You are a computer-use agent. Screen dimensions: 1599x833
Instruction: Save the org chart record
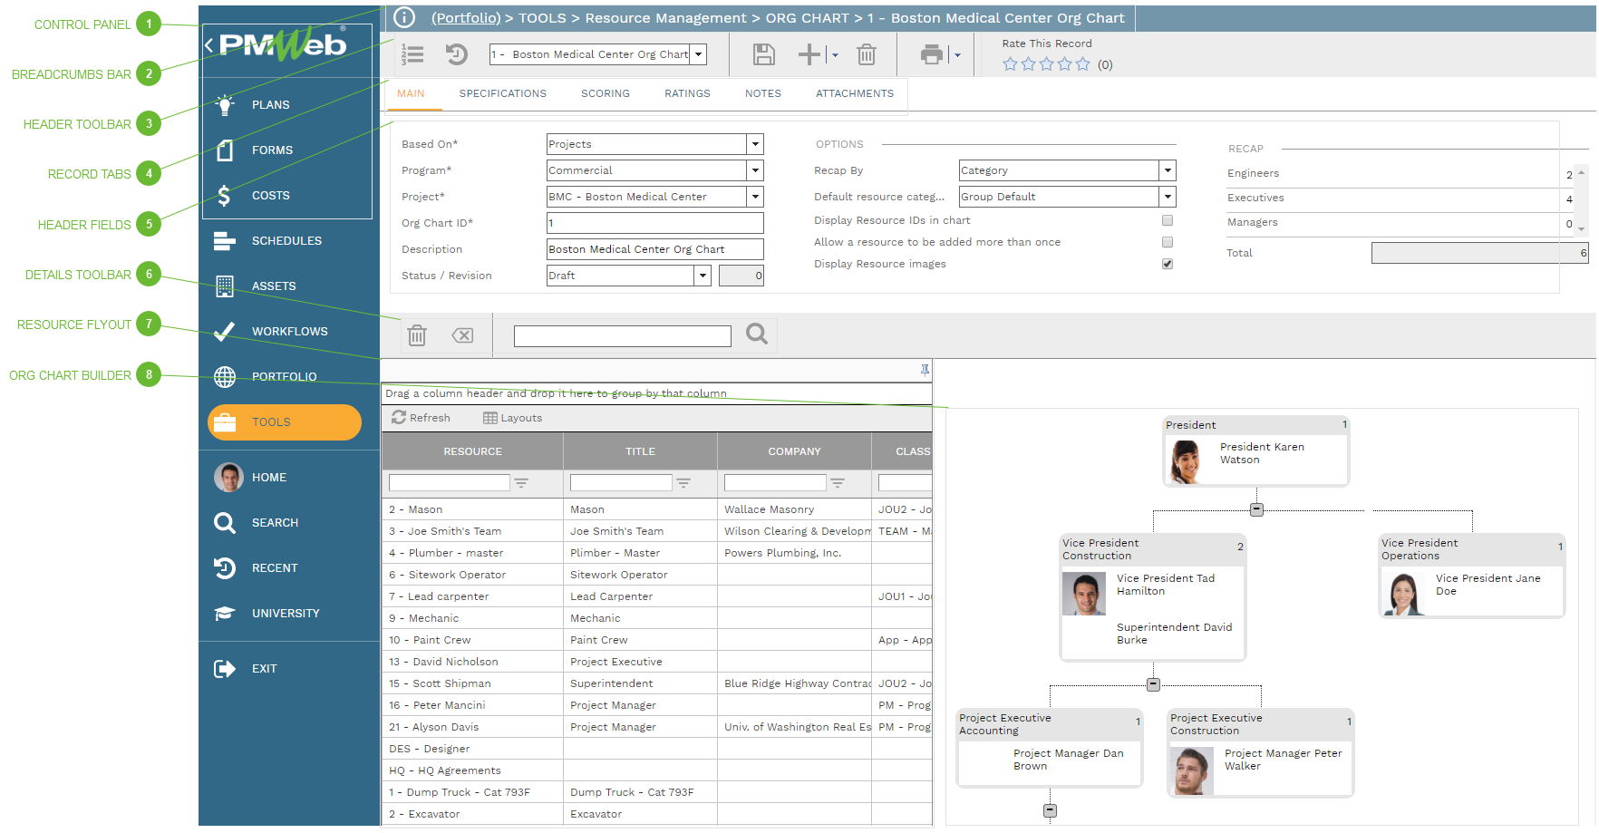tap(763, 54)
